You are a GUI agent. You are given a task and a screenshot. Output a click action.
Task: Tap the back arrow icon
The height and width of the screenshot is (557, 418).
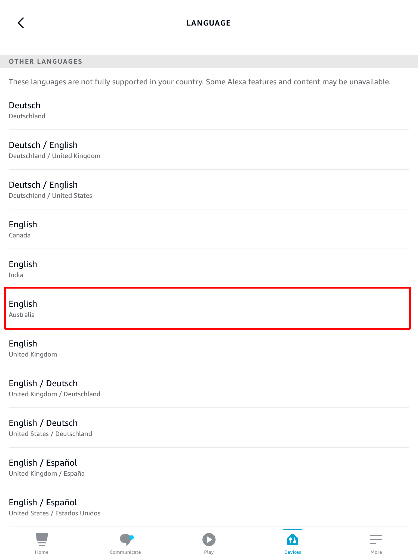click(x=21, y=23)
